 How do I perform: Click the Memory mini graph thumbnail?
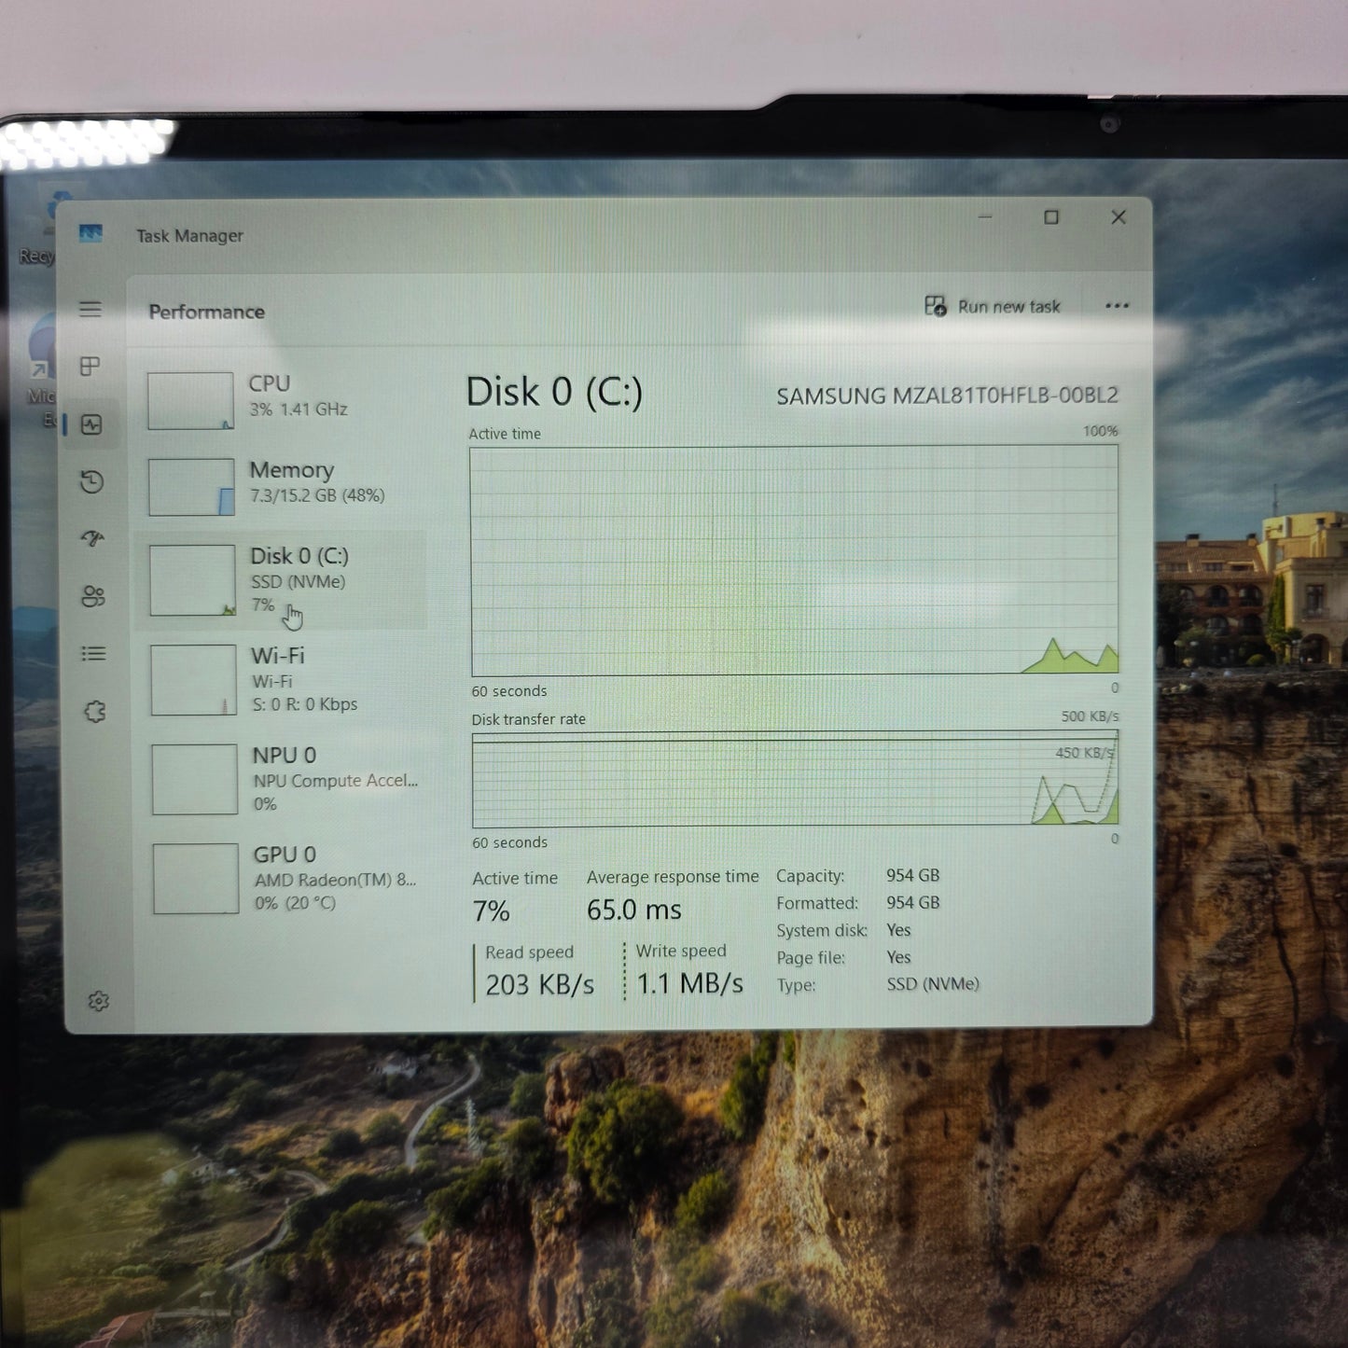tap(191, 487)
